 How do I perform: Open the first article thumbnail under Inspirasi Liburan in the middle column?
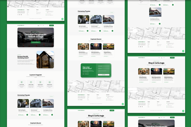point(83,46)
